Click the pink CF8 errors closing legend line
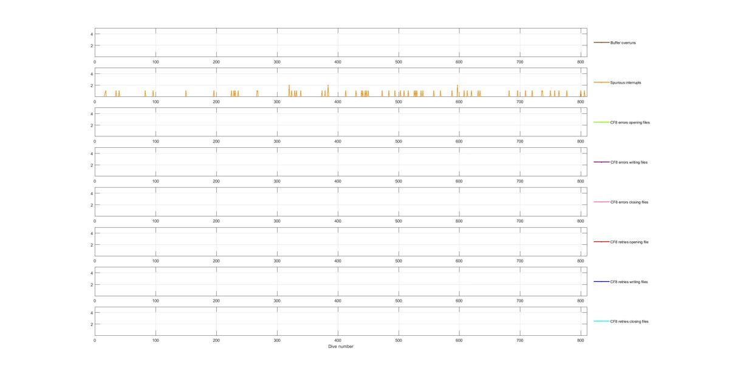Image resolution: width=729 pixels, height=377 pixels. pos(601,202)
